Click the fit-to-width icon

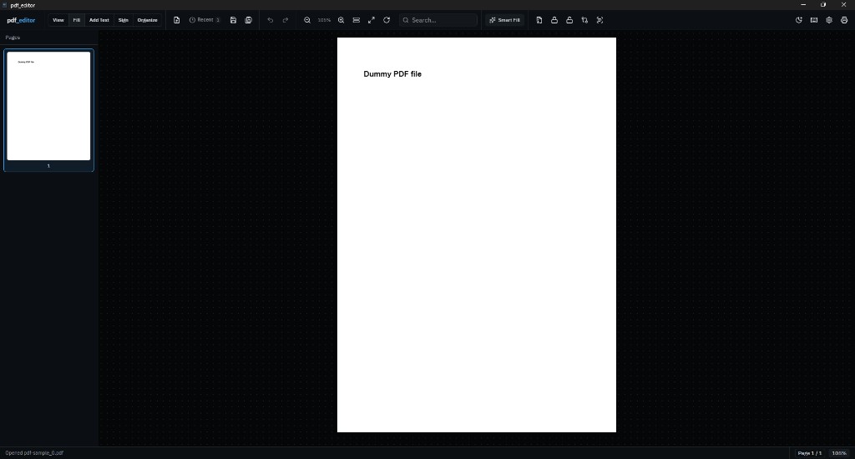click(357, 20)
